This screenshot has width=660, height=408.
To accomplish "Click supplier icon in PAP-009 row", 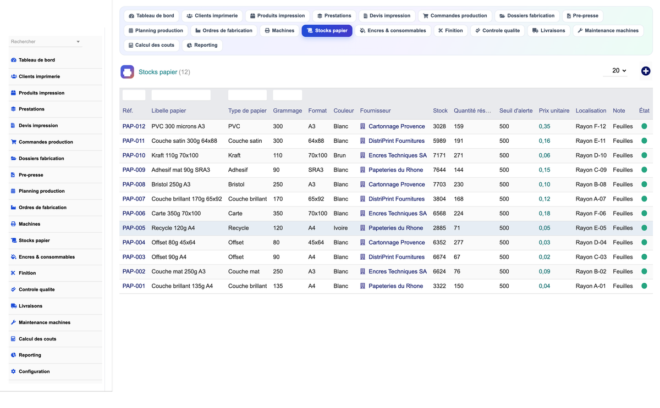I will click(362, 170).
